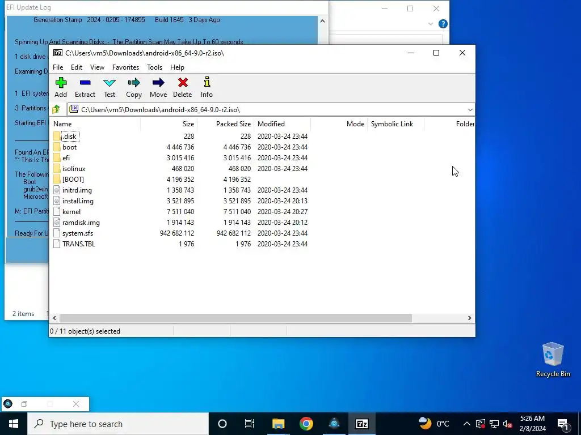Click kernel modified date 2020-03-24 20:27
The image size is (581, 435).
pos(283,212)
